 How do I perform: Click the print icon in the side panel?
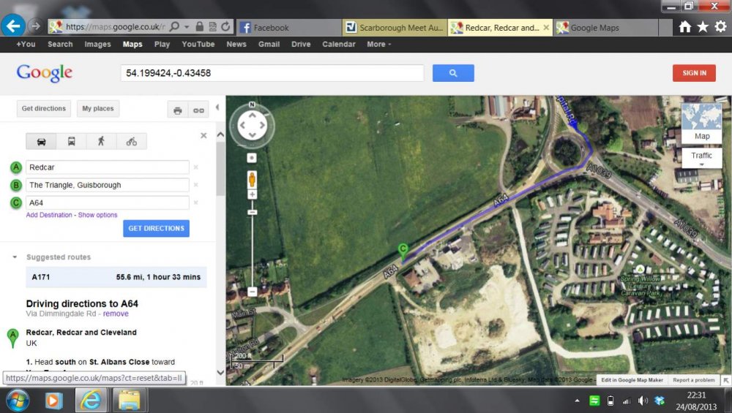point(177,110)
